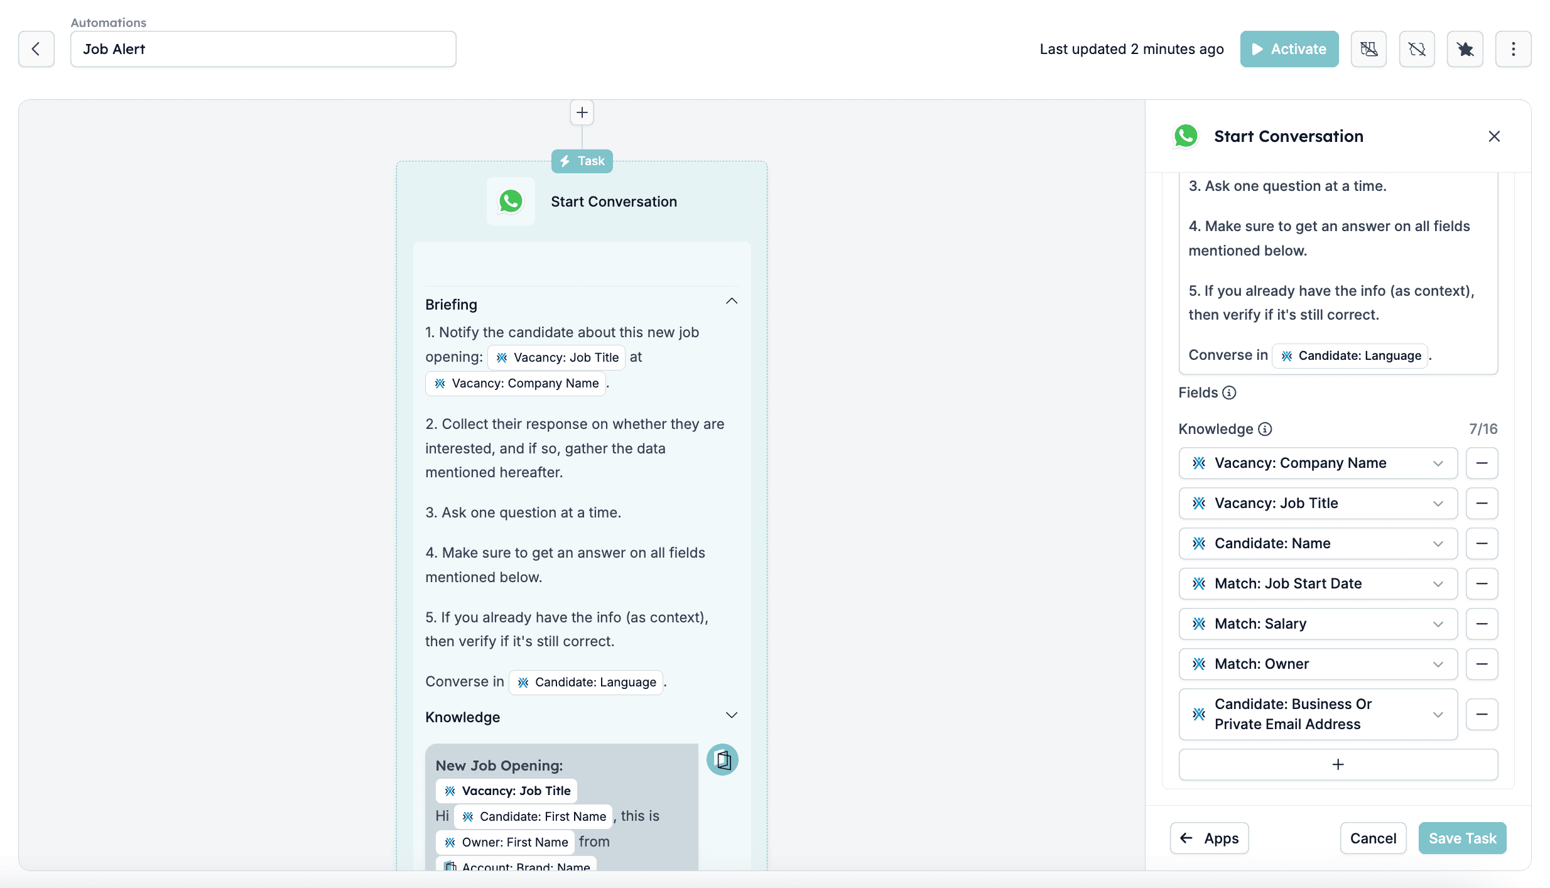The image size is (1550, 888).
Task: Expand the Knowledge section in task card
Action: coord(732,715)
